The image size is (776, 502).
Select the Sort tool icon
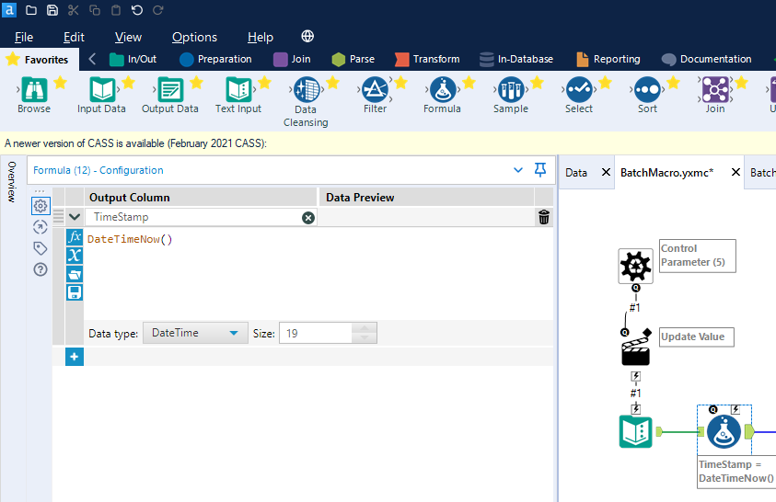point(647,90)
